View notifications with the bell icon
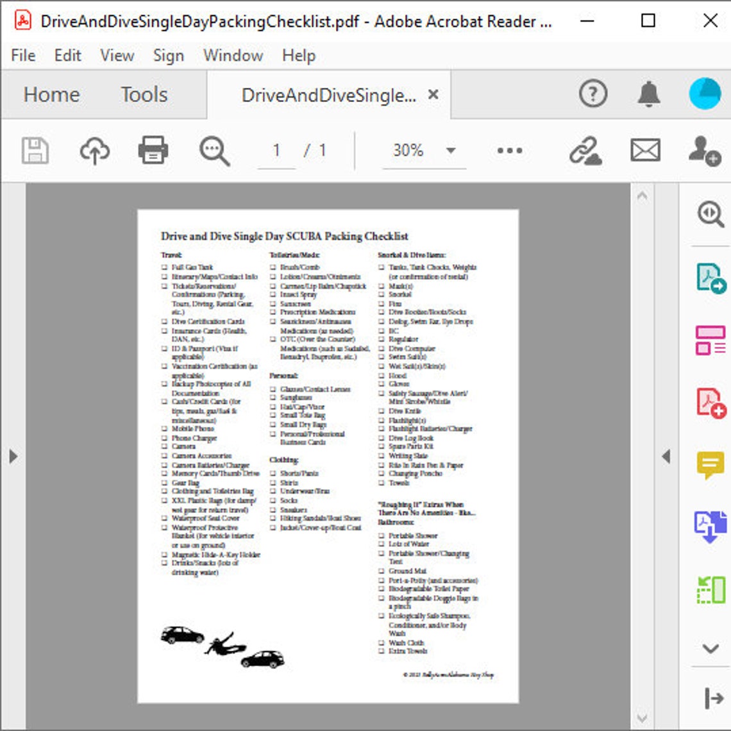Image resolution: width=731 pixels, height=731 pixels. [x=648, y=94]
